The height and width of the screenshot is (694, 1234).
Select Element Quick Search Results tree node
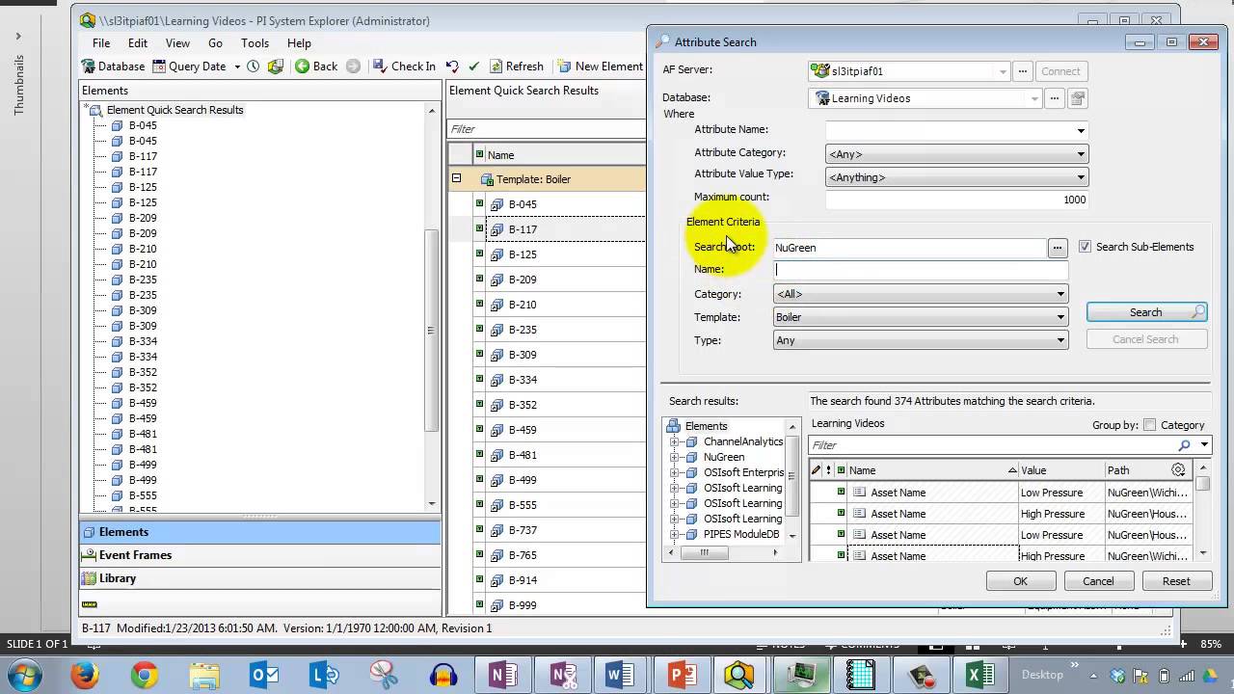click(x=174, y=110)
